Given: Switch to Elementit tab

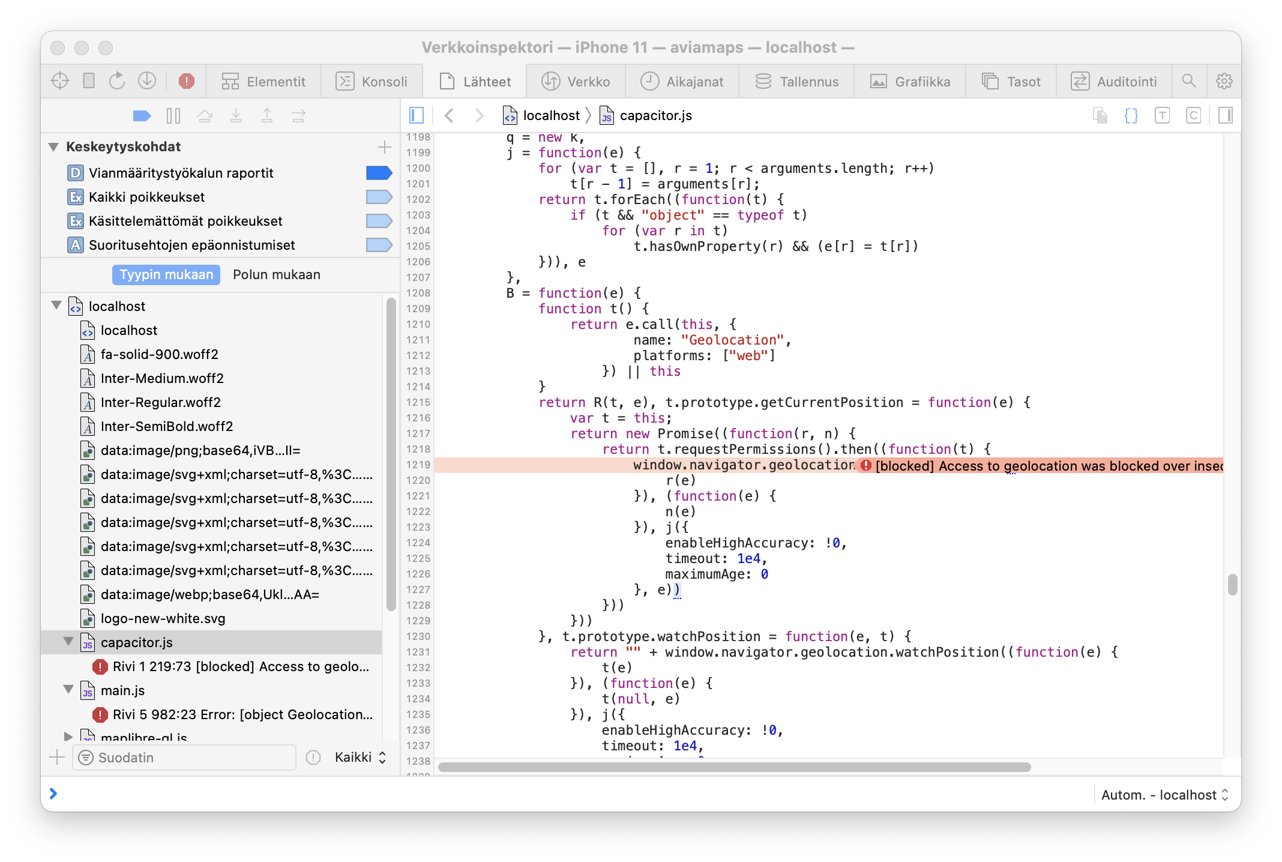Looking at the screenshot, I should click(263, 82).
